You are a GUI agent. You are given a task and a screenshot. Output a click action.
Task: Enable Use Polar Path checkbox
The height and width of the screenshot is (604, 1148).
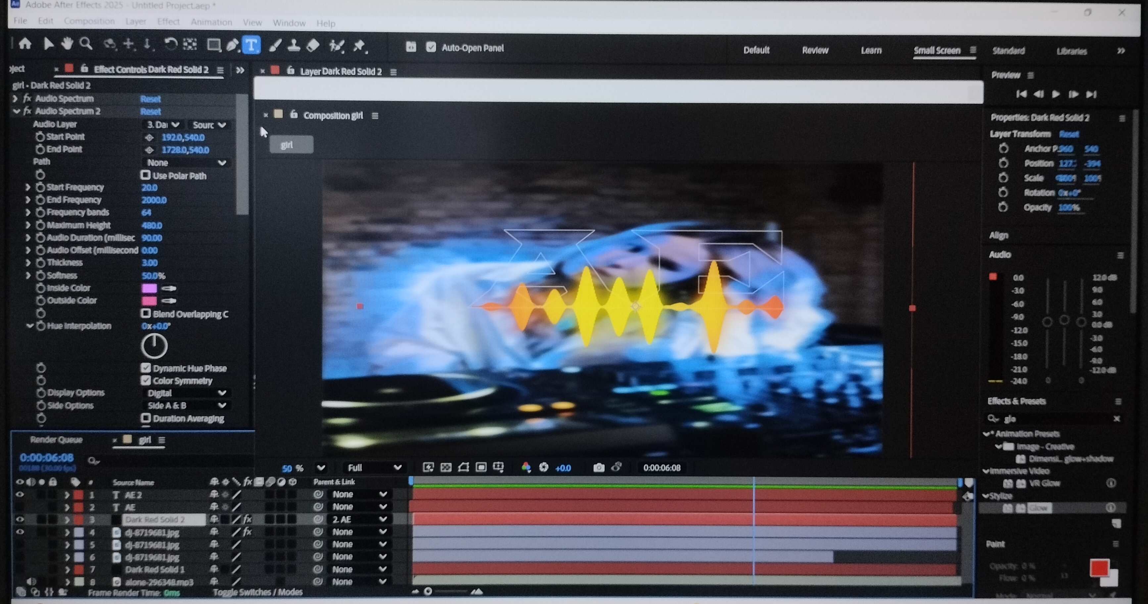[x=146, y=175]
